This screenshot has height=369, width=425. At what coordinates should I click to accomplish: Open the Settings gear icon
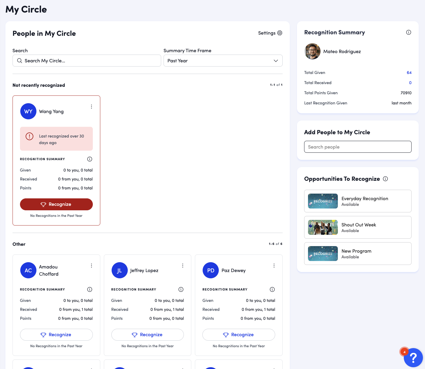280,33
